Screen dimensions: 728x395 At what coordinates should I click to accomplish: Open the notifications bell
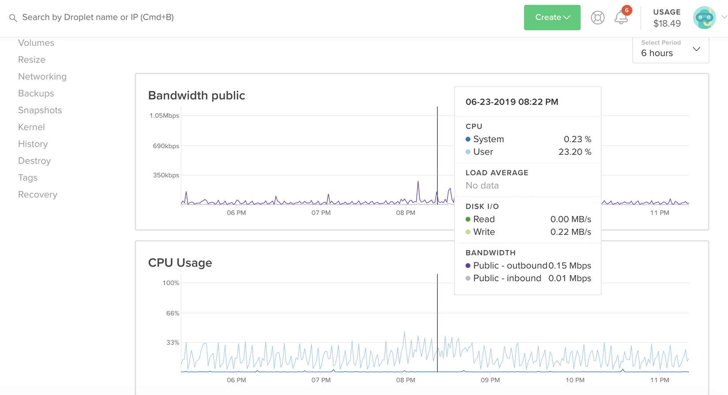[621, 19]
